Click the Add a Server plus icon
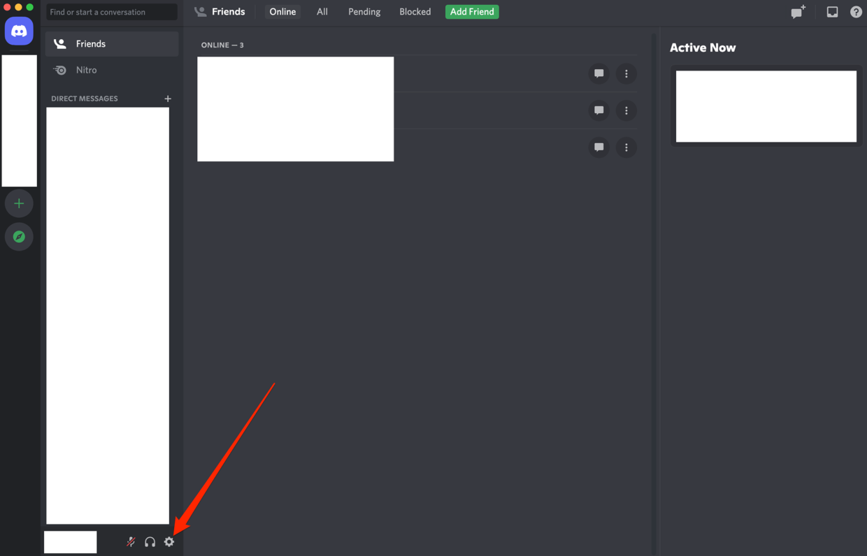The height and width of the screenshot is (556, 867). click(x=19, y=203)
